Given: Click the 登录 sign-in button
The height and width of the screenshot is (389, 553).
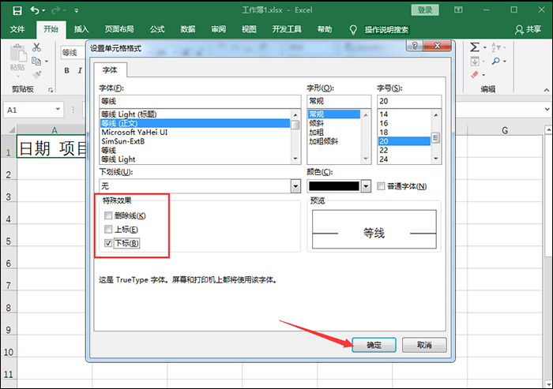Looking at the screenshot, I should click(425, 10).
